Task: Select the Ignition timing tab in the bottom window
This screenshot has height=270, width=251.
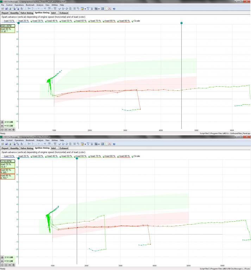Action: [x=42, y=148]
